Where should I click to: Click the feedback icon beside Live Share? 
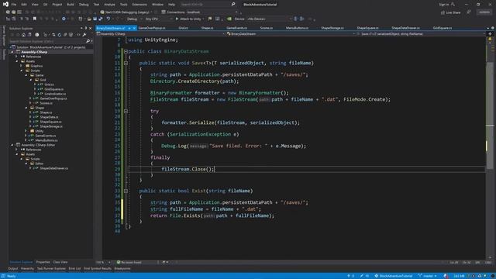[469, 12]
